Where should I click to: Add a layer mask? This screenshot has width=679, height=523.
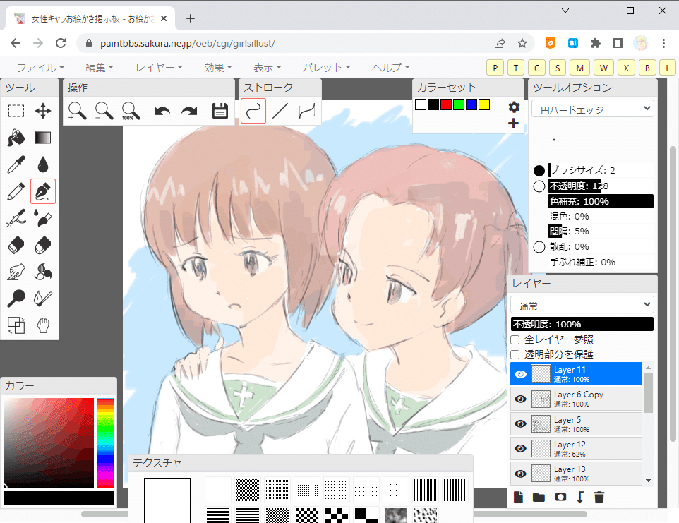560,497
